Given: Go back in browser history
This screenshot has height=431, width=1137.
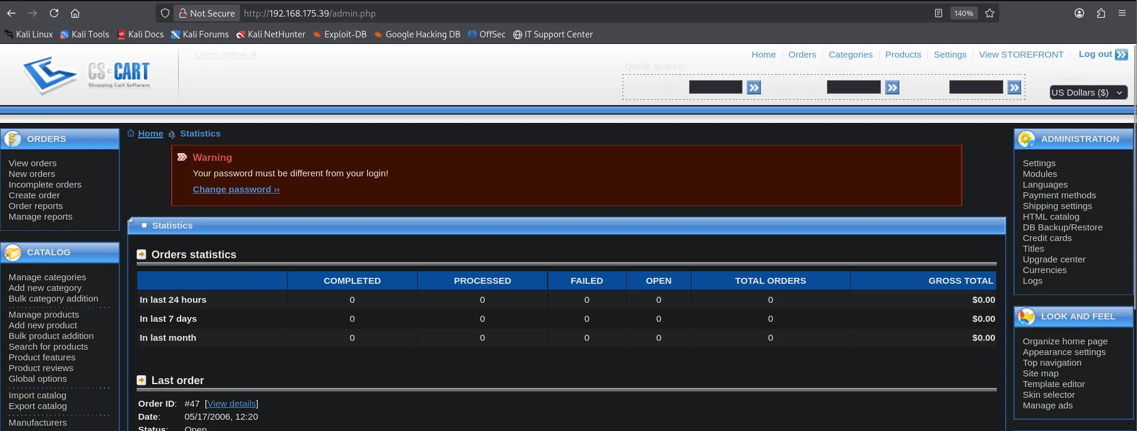Looking at the screenshot, I should 11,13.
